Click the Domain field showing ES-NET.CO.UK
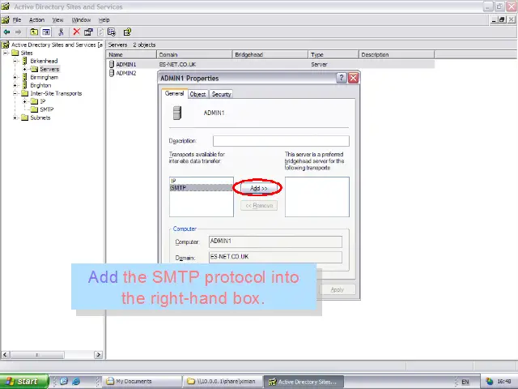The image size is (518, 389). point(275,258)
